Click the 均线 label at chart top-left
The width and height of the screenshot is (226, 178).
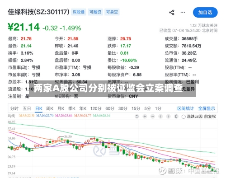11,116
